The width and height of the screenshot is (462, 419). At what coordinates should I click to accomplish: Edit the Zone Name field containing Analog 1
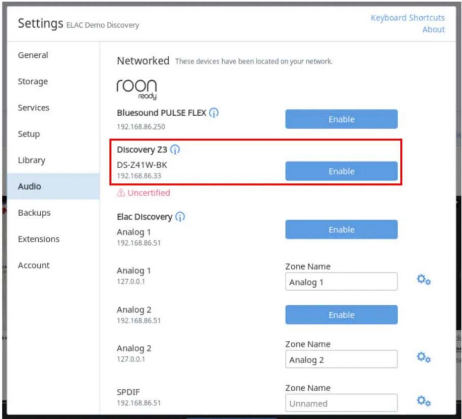[341, 282]
